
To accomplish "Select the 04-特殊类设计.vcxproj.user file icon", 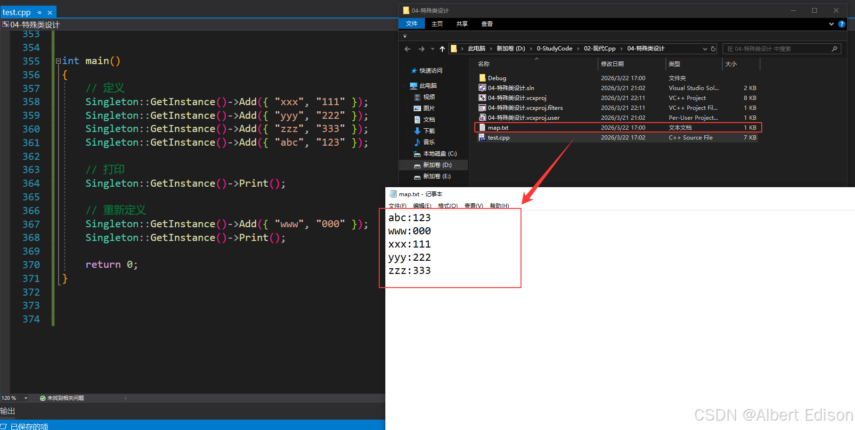I will [482, 117].
